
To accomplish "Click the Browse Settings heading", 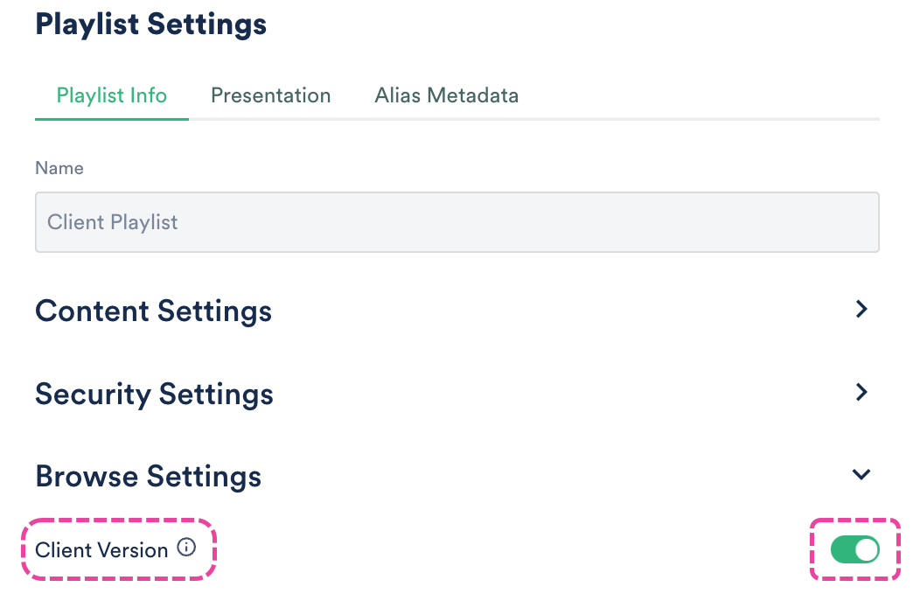I will (148, 477).
